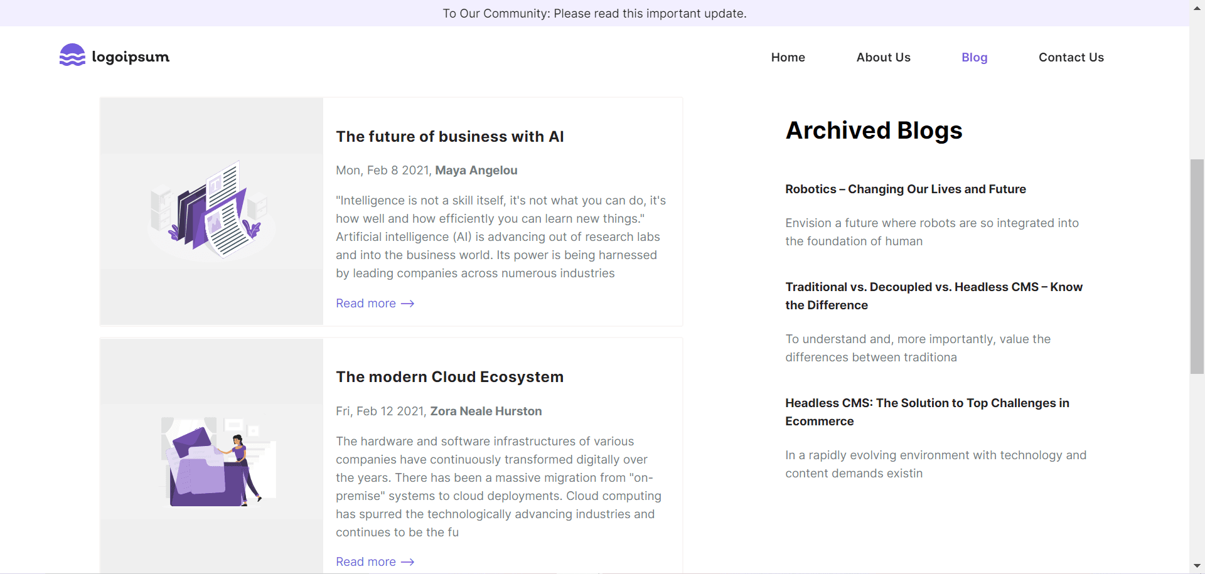The width and height of the screenshot is (1205, 574).
Task: Open Headless CMS Ecommerce challenges post
Action: coord(927,412)
